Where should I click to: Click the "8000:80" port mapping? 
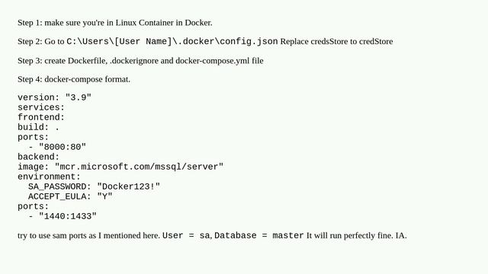(x=63, y=147)
